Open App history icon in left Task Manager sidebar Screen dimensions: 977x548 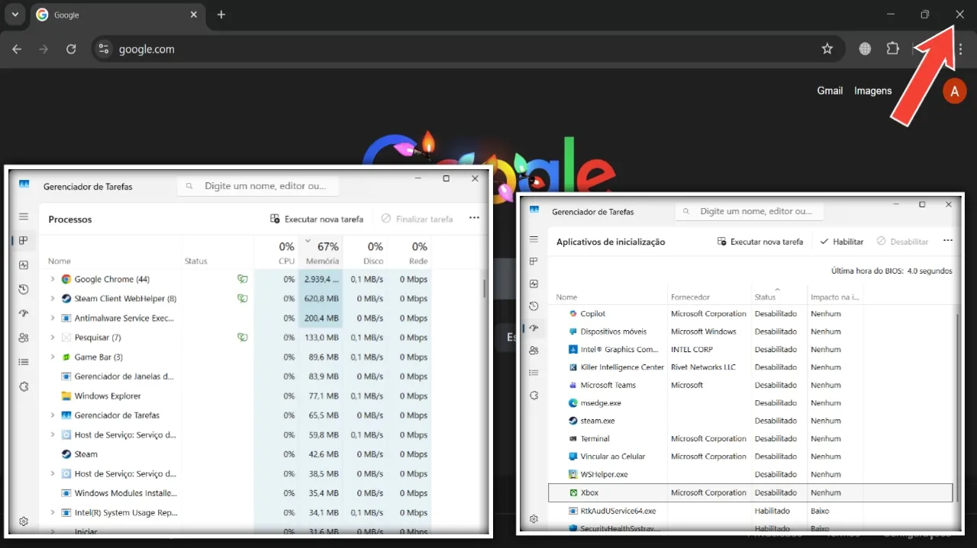(x=24, y=290)
